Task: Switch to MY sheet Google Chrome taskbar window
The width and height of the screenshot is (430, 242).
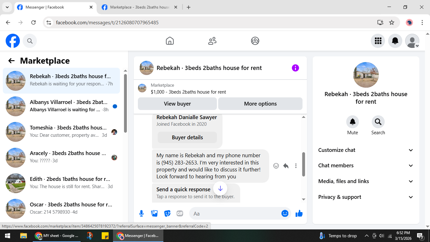Action: tap(57, 236)
